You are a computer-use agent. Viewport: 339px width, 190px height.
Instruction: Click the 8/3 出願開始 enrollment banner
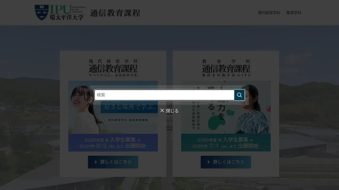click(113, 142)
